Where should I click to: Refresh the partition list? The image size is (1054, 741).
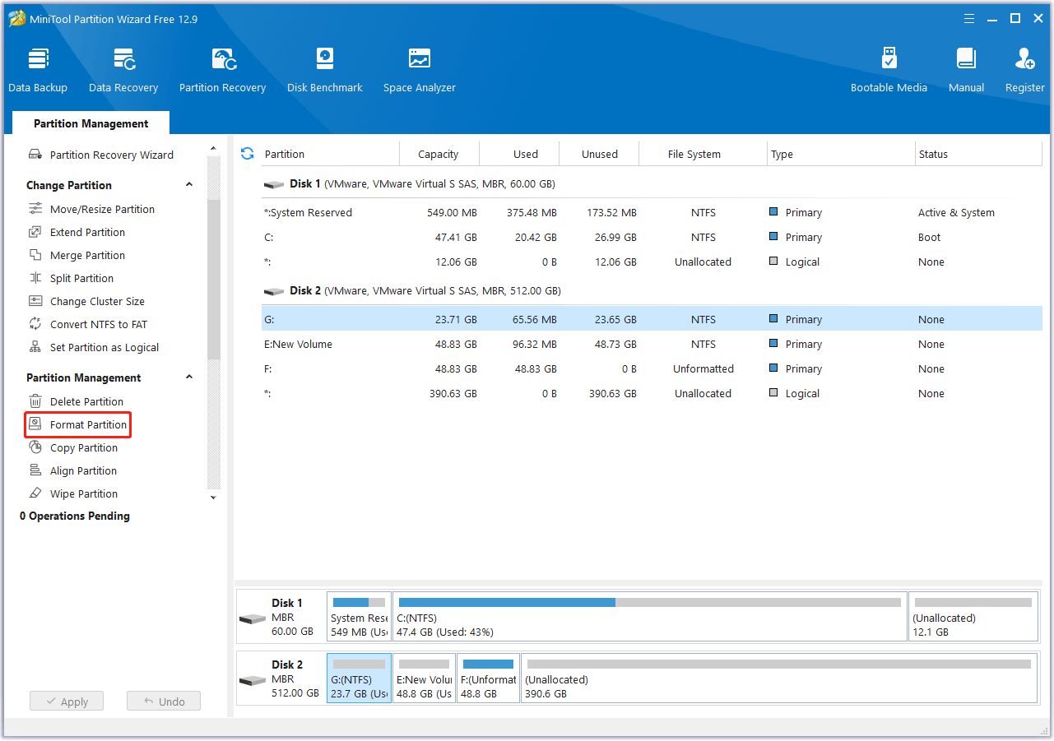click(x=247, y=154)
